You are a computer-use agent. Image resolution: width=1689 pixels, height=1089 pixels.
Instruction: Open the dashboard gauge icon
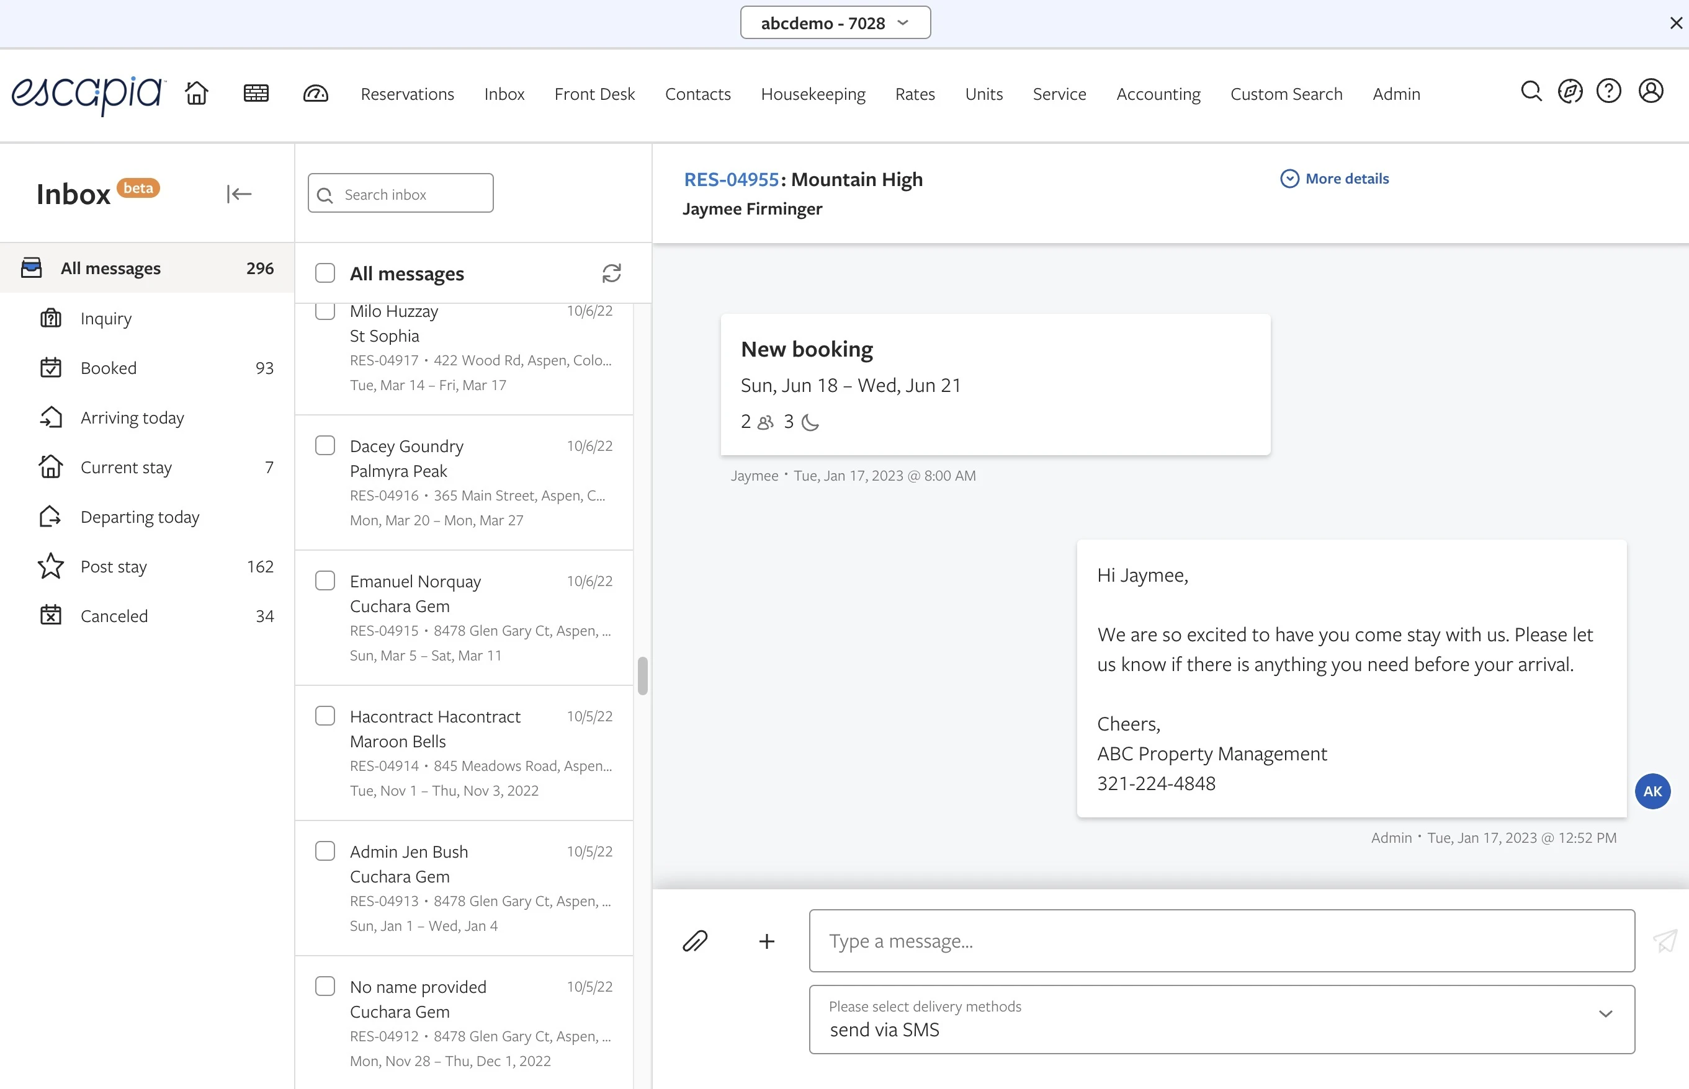point(316,94)
